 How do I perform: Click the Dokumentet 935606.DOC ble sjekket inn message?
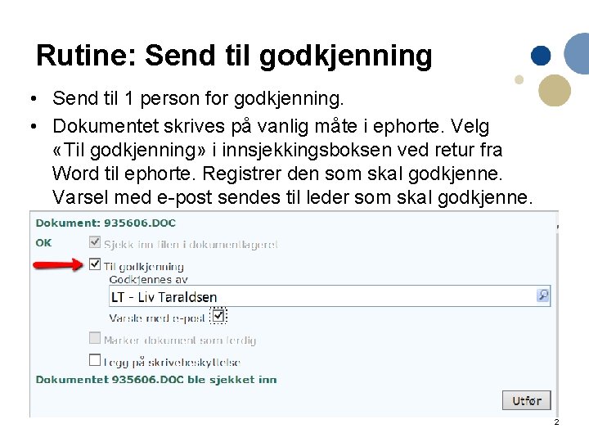pyautogui.click(x=155, y=380)
